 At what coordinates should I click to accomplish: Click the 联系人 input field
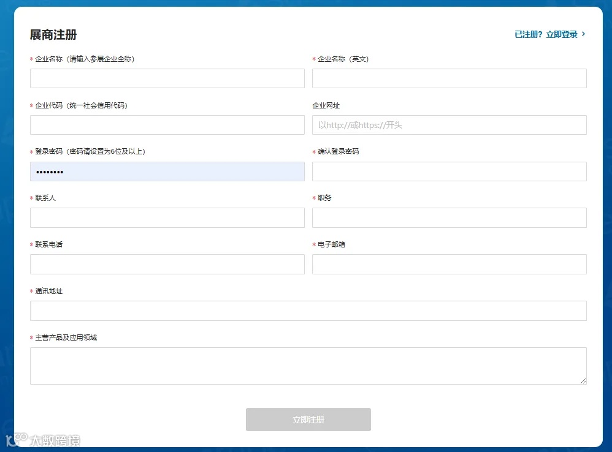pos(167,217)
